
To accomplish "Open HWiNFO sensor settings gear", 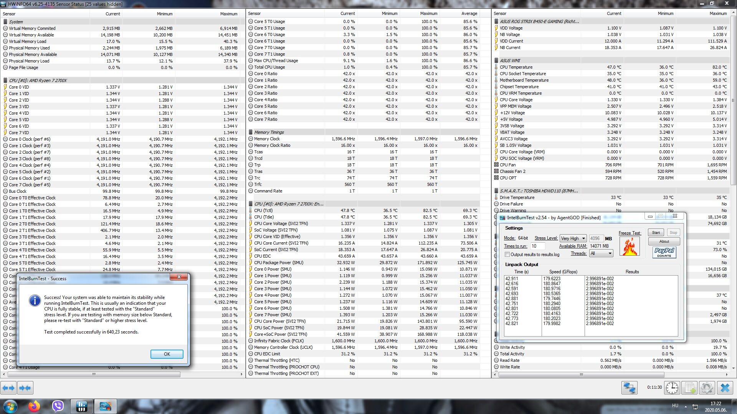I will pos(707,388).
